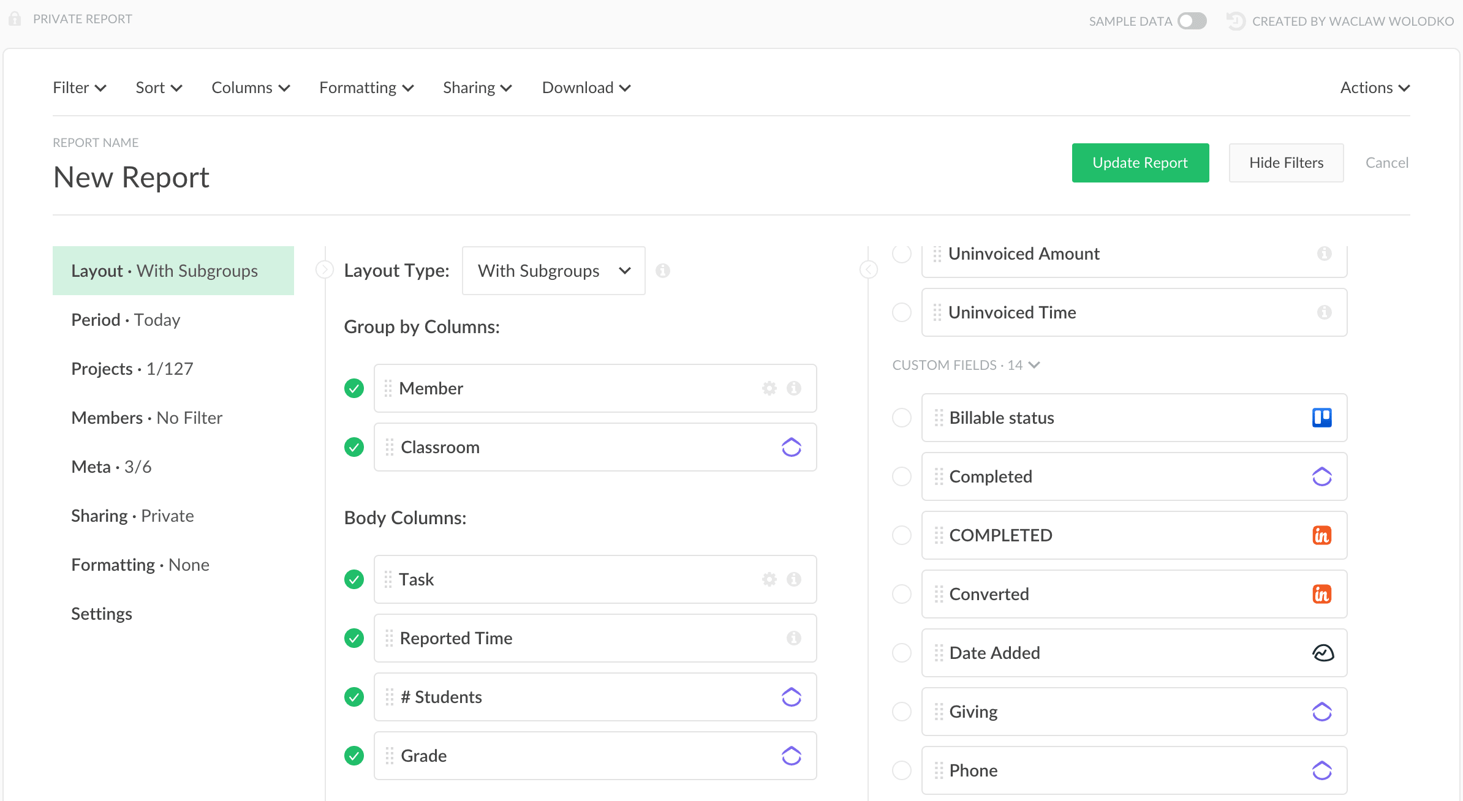Open the Layout Type With Subgroups dropdown
The width and height of the screenshot is (1463, 801).
tap(553, 271)
